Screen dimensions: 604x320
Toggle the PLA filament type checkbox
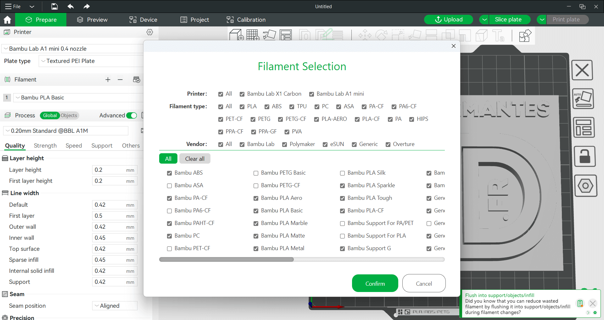pos(242,107)
